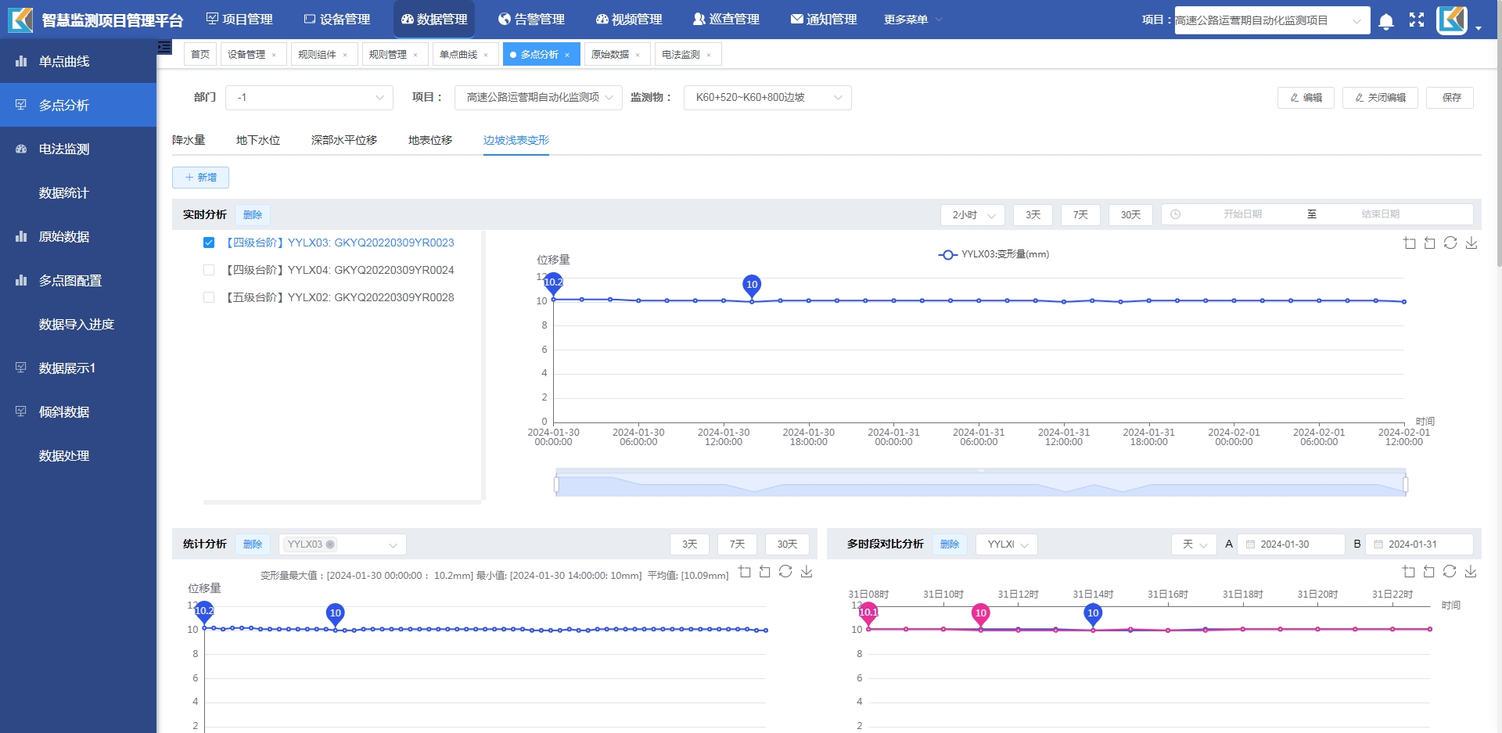Download the real-time analysis chart image
1502x733 pixels.
coord(1471,243)
